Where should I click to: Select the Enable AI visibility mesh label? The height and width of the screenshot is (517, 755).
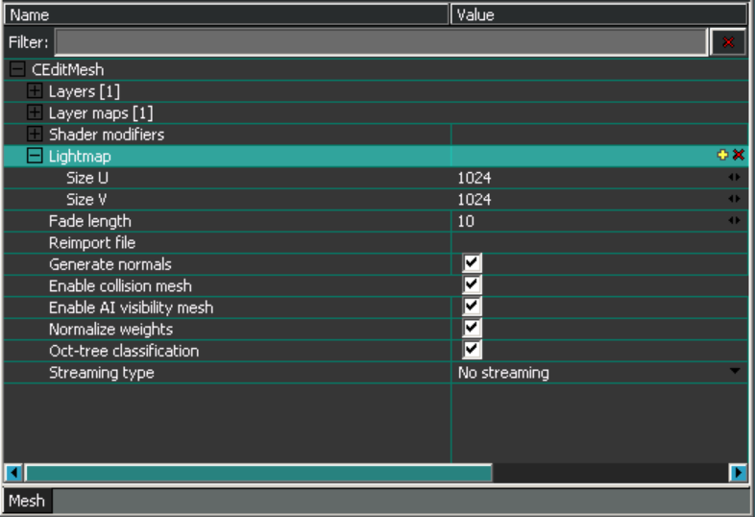[x=131, y=308]
